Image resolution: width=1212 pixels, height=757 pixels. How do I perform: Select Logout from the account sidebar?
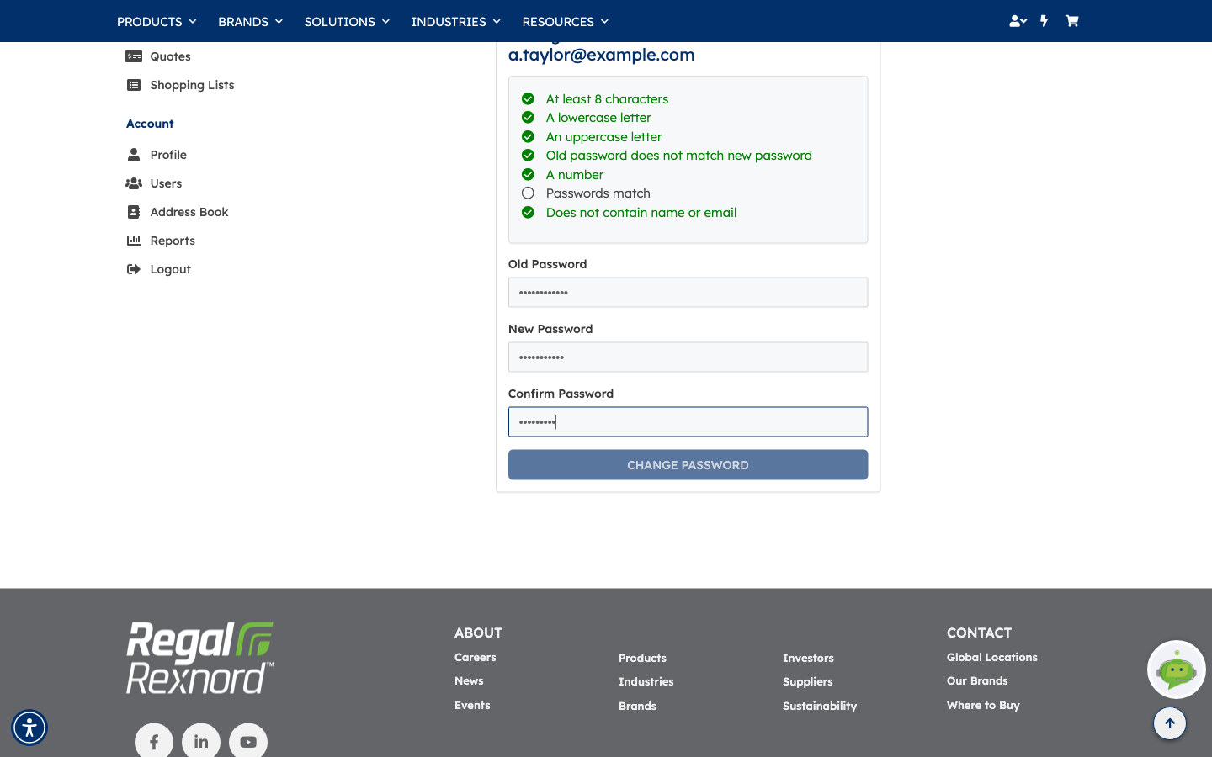(x=171, y=269)
